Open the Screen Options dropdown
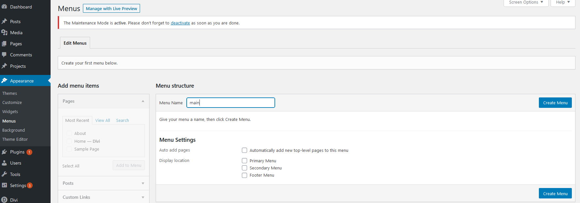 click(x=526, y=2)
